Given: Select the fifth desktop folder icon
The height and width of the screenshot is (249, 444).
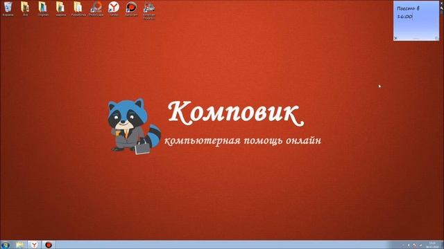Looking at the screenshot, I should (x=78, y=9).
